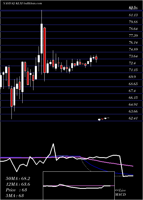The width and height of the screenshot is (143, 200).
Task: Select the 79.88 price axis label
Action: (x=133, y=22)
